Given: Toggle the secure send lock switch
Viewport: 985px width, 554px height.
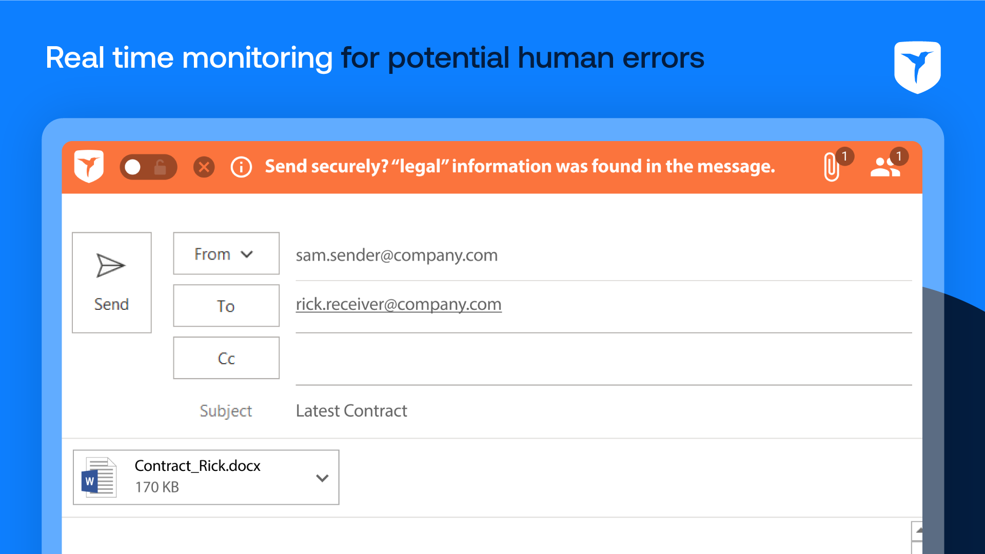Looking at the screenshot, I should tap(148, 167).
